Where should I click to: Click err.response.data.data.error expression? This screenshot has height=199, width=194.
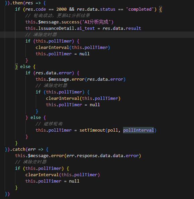click(x=102, y=156)
